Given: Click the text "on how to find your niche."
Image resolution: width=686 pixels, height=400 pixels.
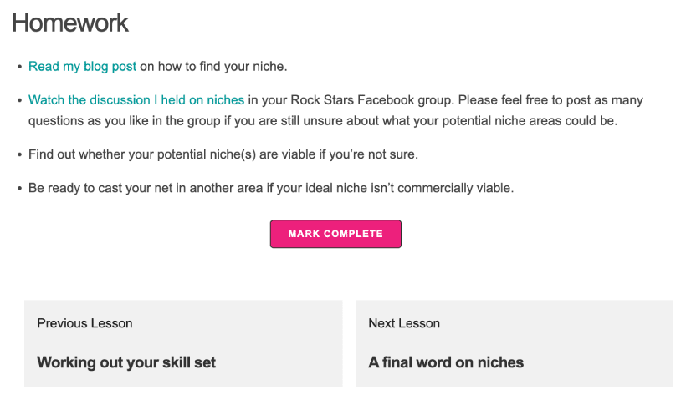Looking at the screenshot, I should 213,66.
